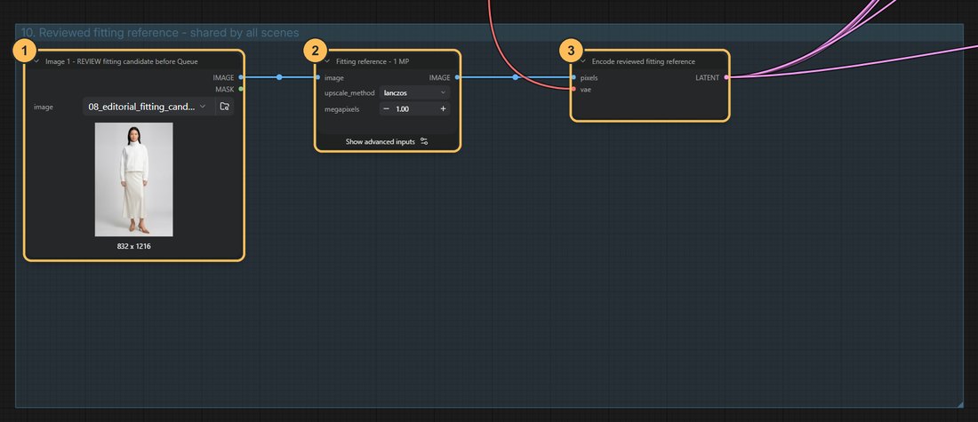Open the image filename dropdown 08_editorial_fitting_cand...
The width and height of the screenshot is (978, 422).
(x=148, y=107)
